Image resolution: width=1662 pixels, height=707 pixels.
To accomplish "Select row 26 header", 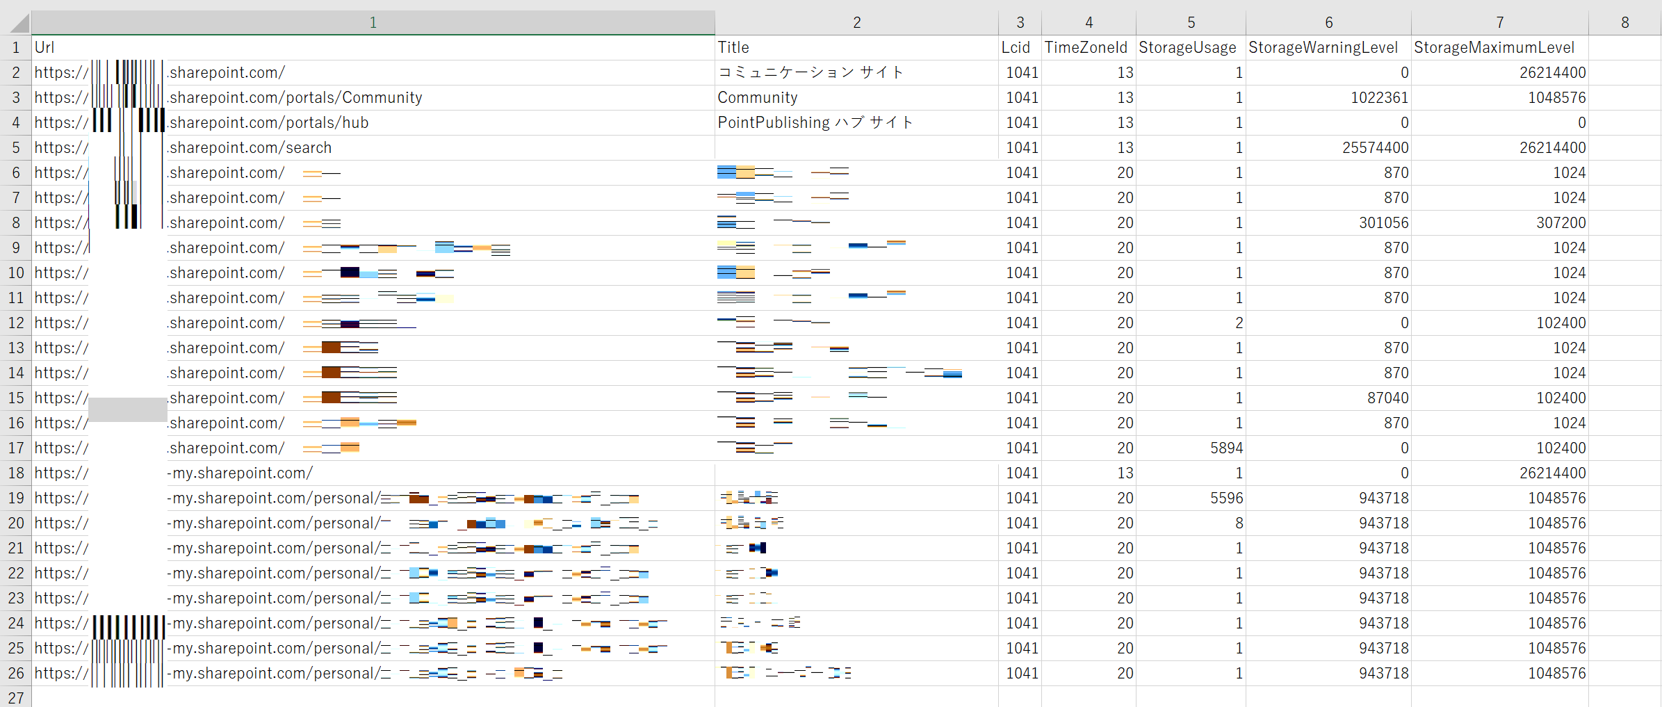I will [16, 673].
